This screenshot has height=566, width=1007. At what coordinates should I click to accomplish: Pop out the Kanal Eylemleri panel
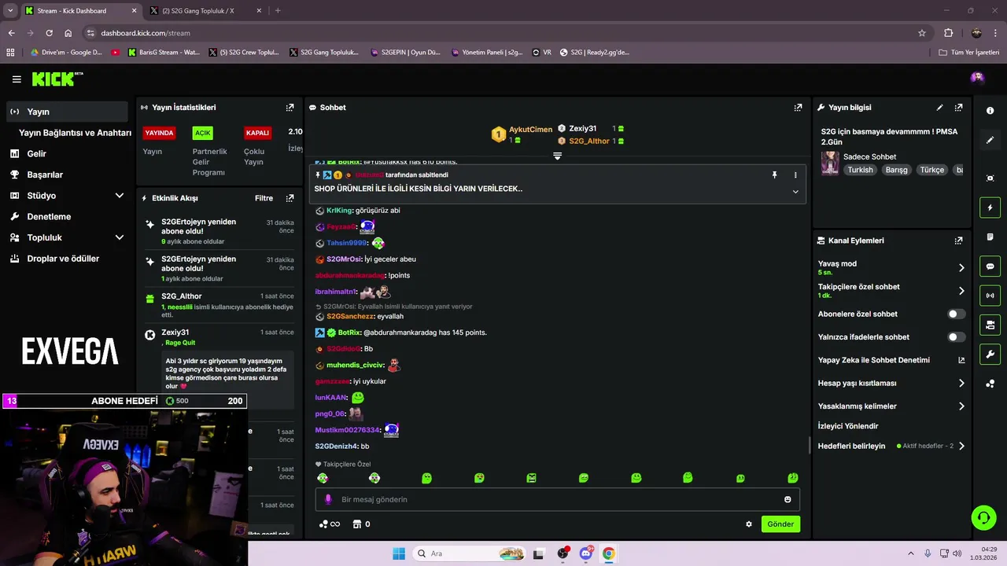pyautogui.click(x=958, y=241)
